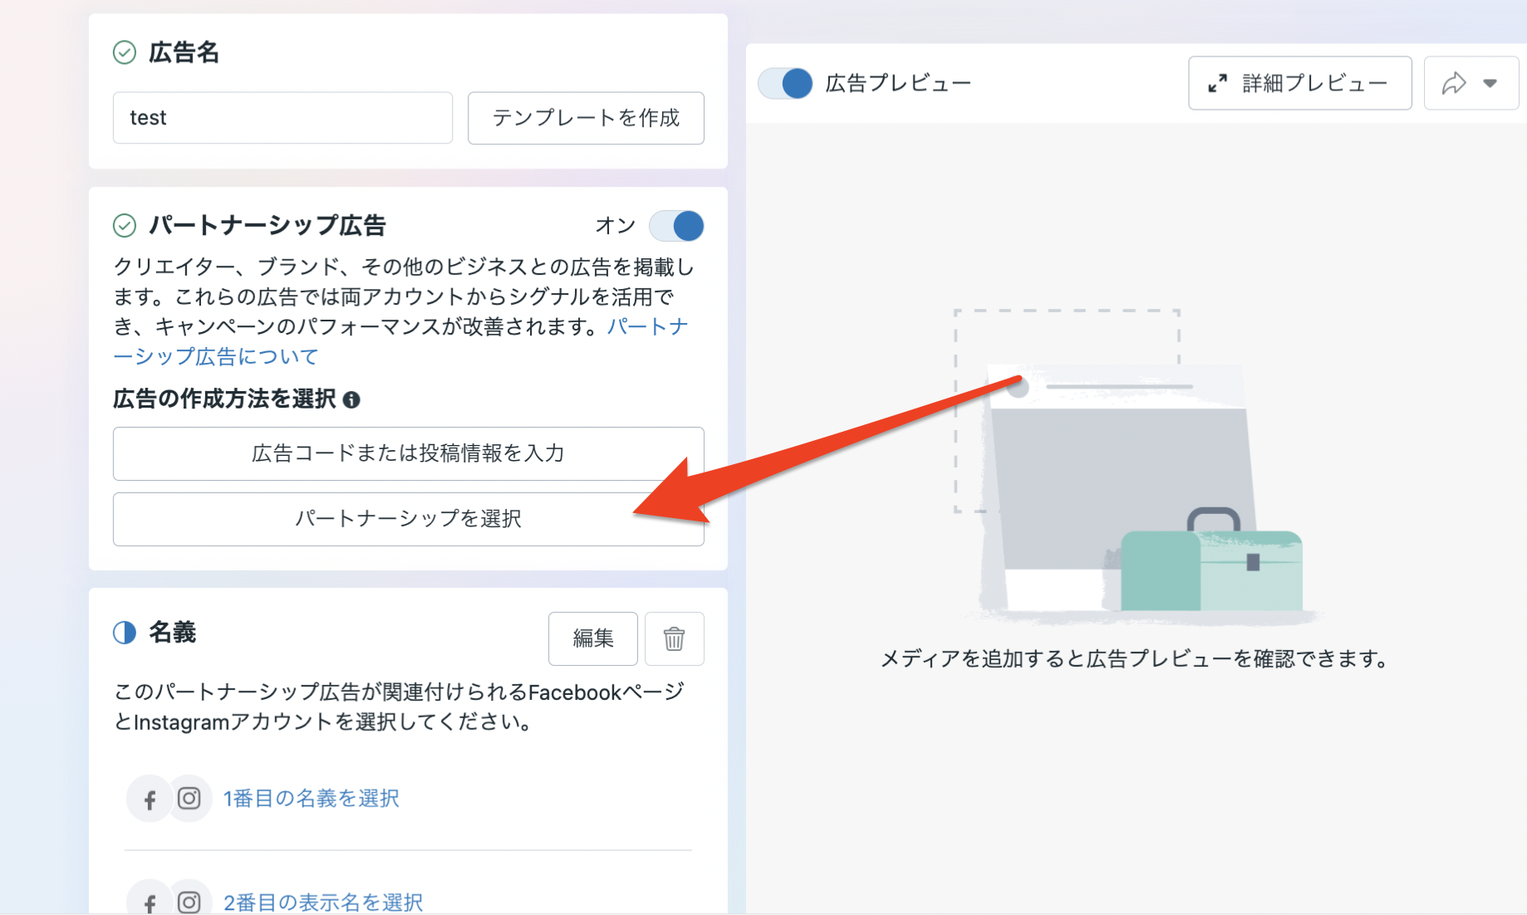Turn off the パートナーシップ広告 オン toggle
The width and height of the screenshot is (1527, 915).
(x=676, y=226)
